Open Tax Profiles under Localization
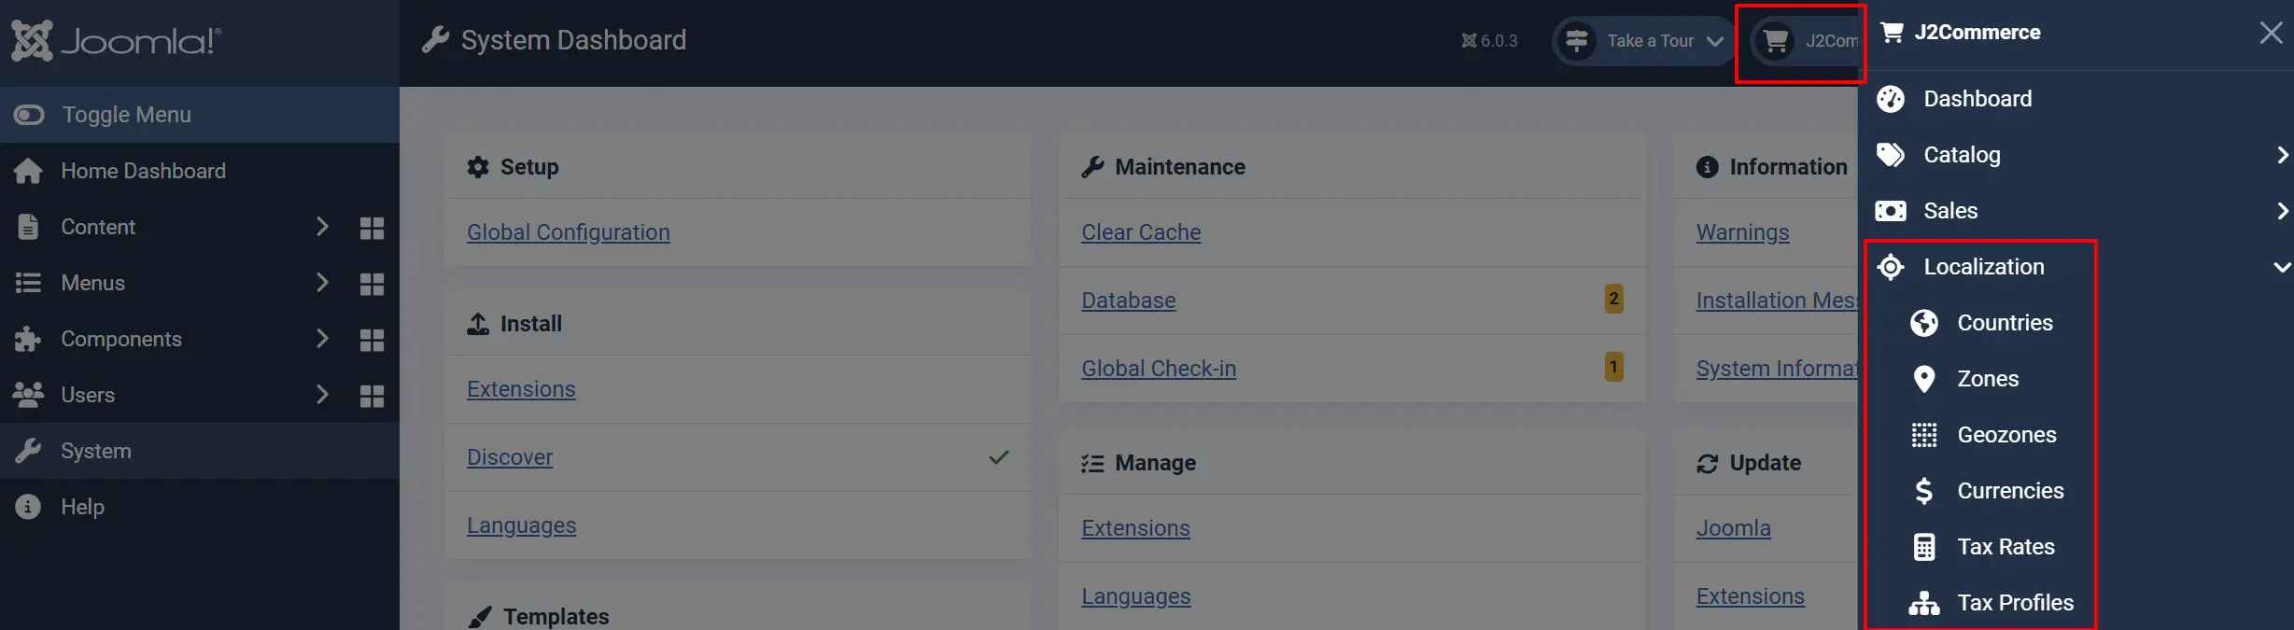 click(x=2015, y=603)
